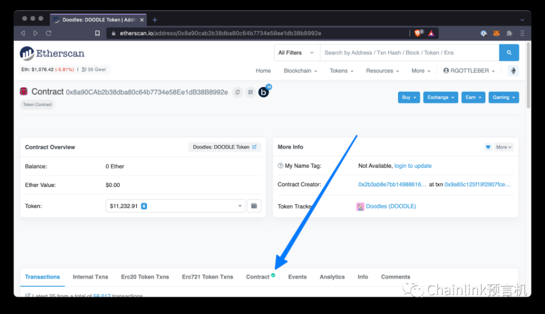Open the Blockscan chat 'b' icon

pos(263,92)
